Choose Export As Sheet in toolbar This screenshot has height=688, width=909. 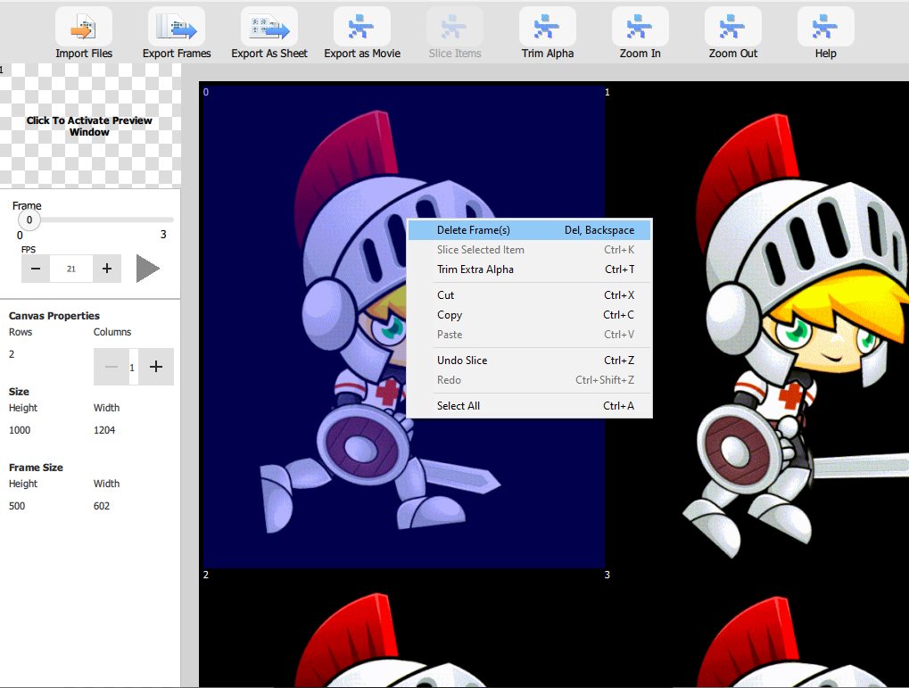[269, 28]
